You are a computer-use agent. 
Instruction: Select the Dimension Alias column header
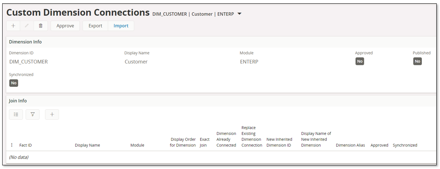pos(351,145)
